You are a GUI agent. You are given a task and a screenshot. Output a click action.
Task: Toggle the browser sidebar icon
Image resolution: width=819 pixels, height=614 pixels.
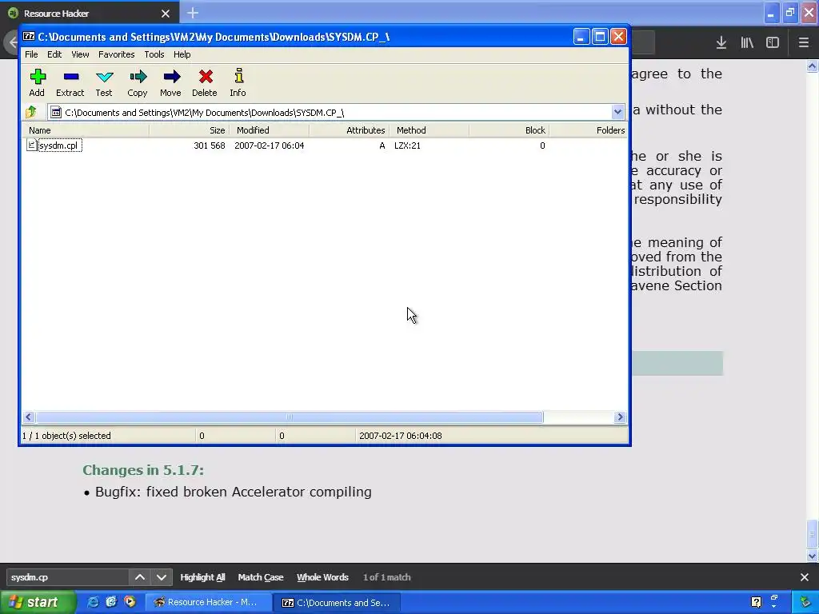[773, 43]
